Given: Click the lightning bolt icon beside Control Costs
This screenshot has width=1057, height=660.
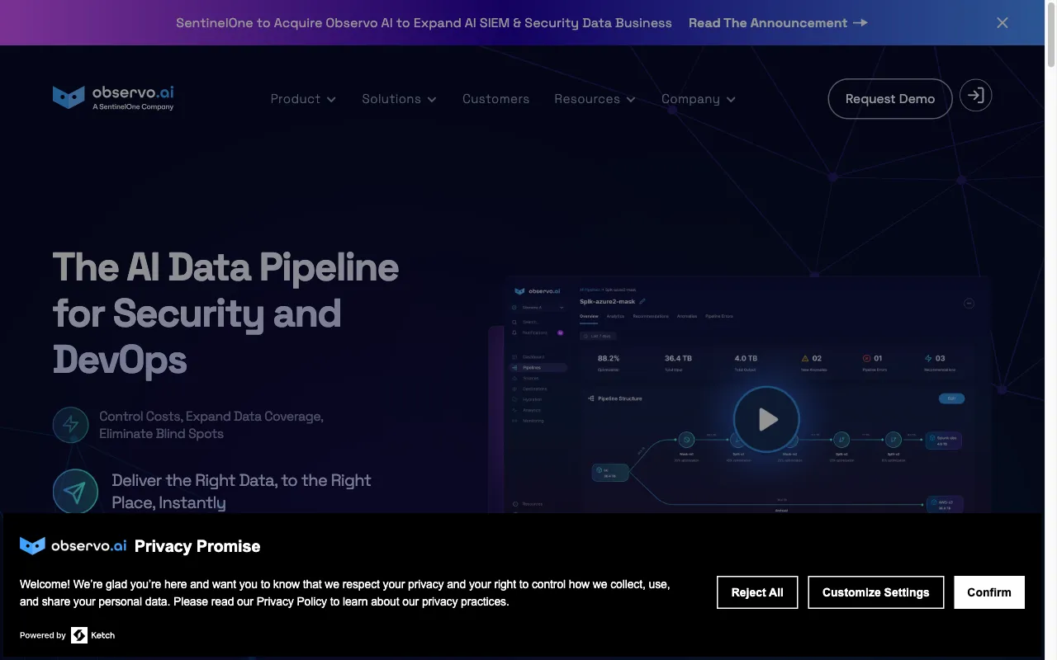Looking at the screenshot, I should pos(71,425).
